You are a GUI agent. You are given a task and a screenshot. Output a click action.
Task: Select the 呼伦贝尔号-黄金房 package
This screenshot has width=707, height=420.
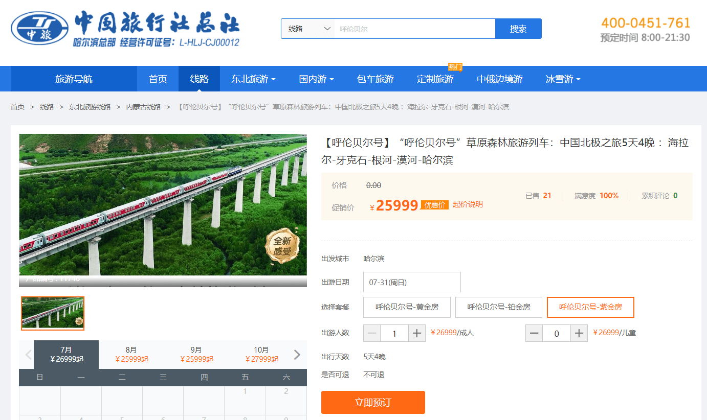pyautogui.click(x=407, y=307)
